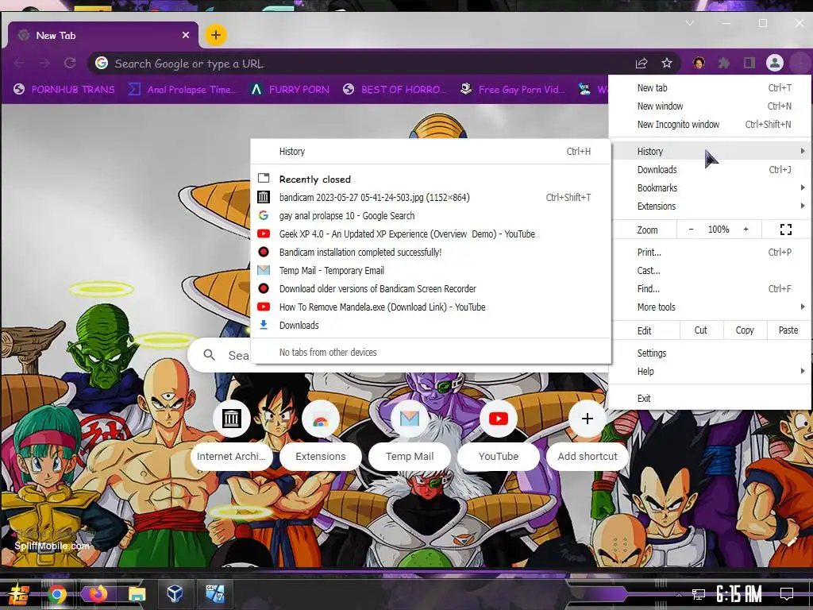Viewport: 813px width, 610px height.
Task: Reopen Download older versions of Bandicam tab
Action: point(431,288)
